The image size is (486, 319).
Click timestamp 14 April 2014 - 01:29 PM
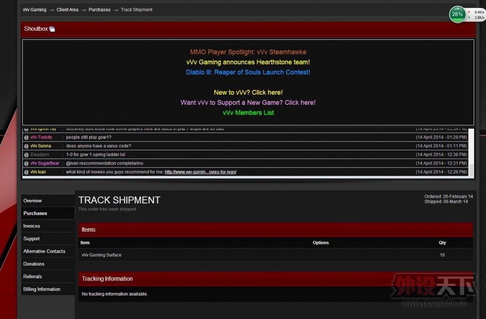pyautogui.click(x=441, y=137)
